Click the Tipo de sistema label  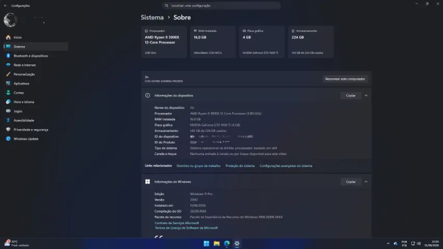click(x=166, y=148)
